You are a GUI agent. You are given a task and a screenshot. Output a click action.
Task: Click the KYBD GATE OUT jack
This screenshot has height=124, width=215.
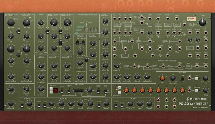[x=206, y=40]
